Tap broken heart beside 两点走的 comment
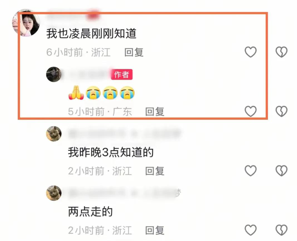This screenshot has height=241, width=297. click(281, 230)
